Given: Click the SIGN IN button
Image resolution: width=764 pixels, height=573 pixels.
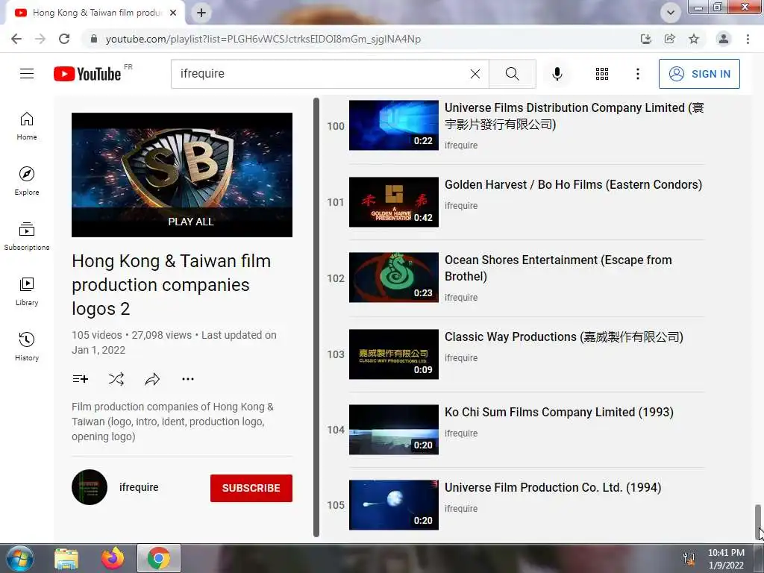Looking at the screenshot, I should tap(699, 74).
